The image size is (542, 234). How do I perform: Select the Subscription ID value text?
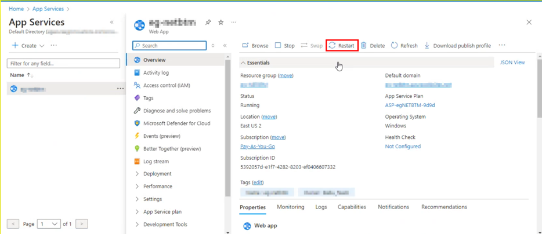coord(288,167)
